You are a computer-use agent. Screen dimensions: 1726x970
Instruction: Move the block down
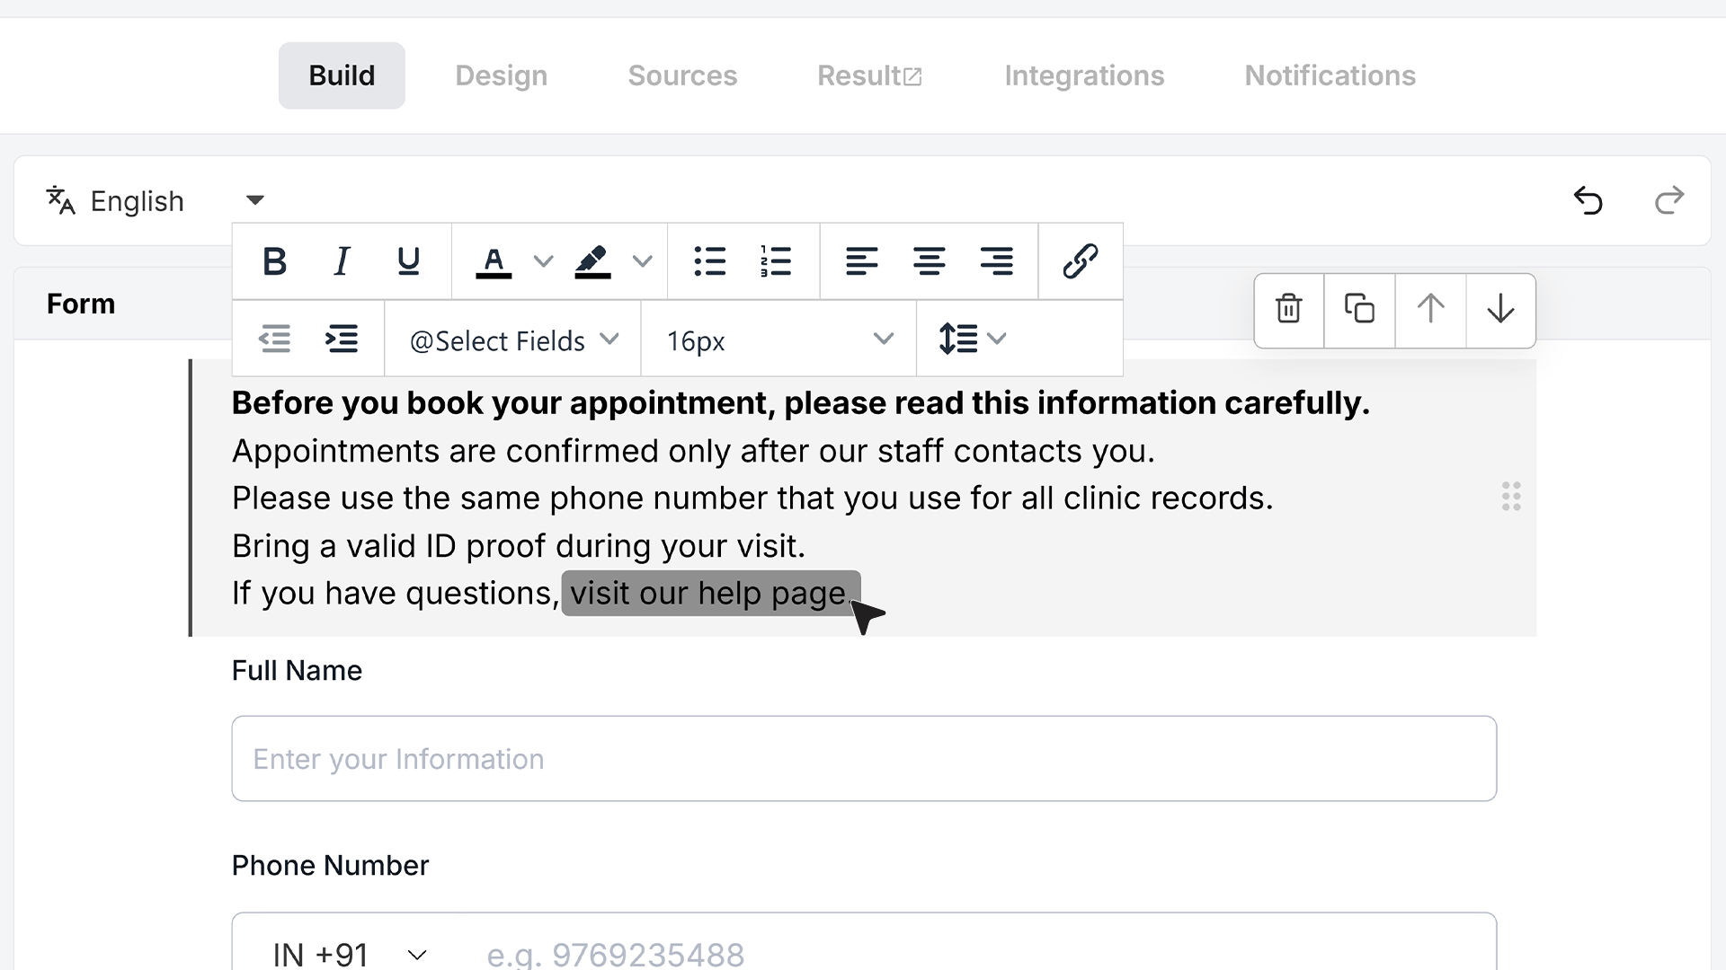click(x=1500, y=310)
